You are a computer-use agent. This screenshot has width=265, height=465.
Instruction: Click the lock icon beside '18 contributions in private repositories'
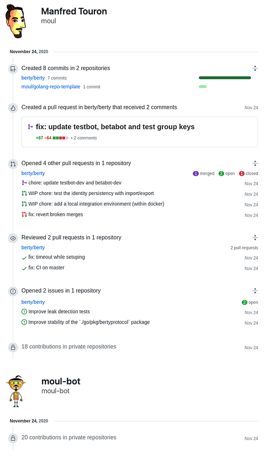point(13,347)
